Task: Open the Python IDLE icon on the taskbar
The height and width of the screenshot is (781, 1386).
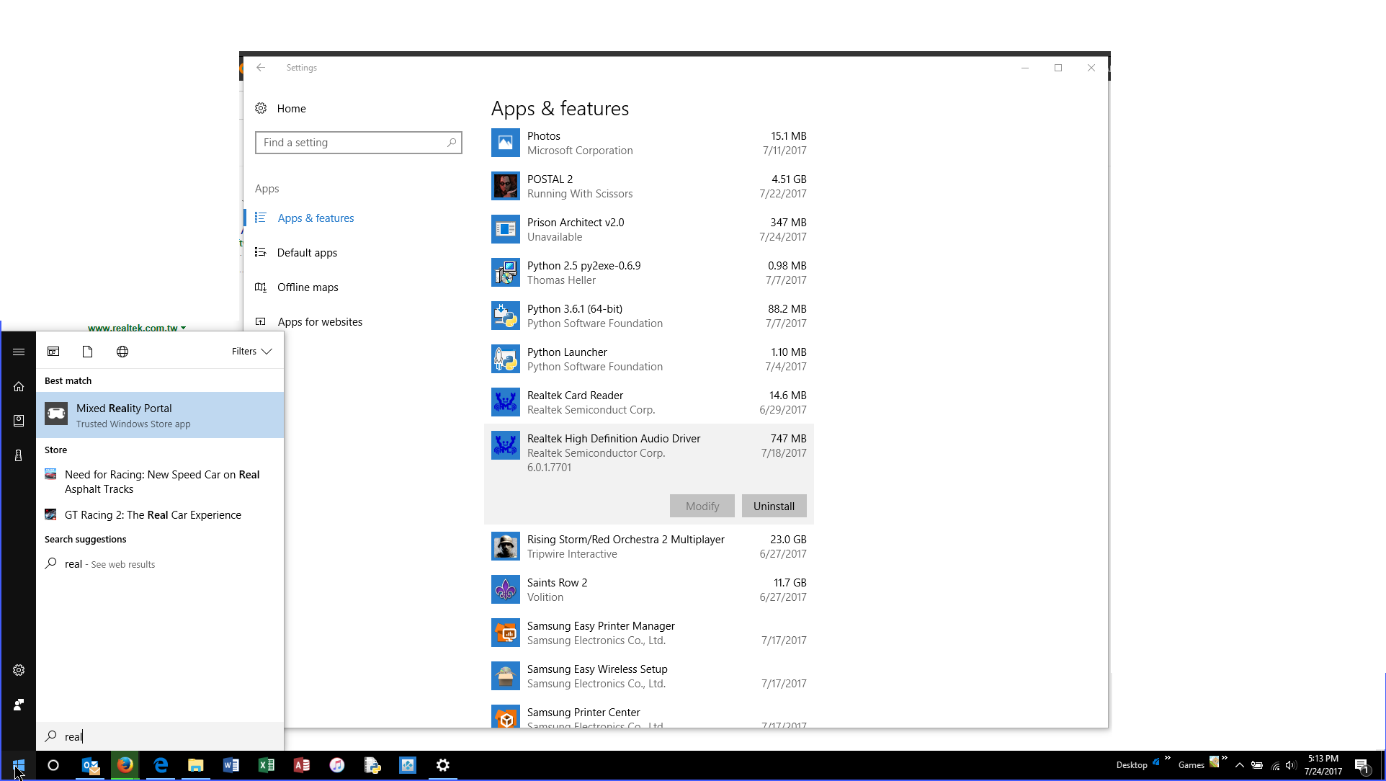Action: pyautogui.click(x=372, y=765)
